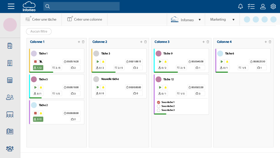Click the muted bell icon on Tâche 1
This screenshot has height=158, width=280.
(x=41, y=62)
